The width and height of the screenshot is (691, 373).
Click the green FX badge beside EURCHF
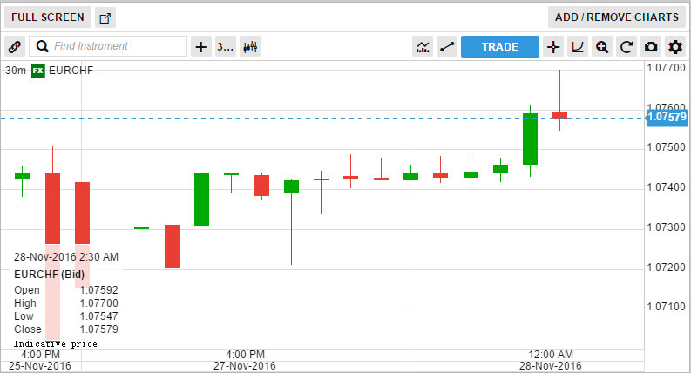tap(37, 70)
